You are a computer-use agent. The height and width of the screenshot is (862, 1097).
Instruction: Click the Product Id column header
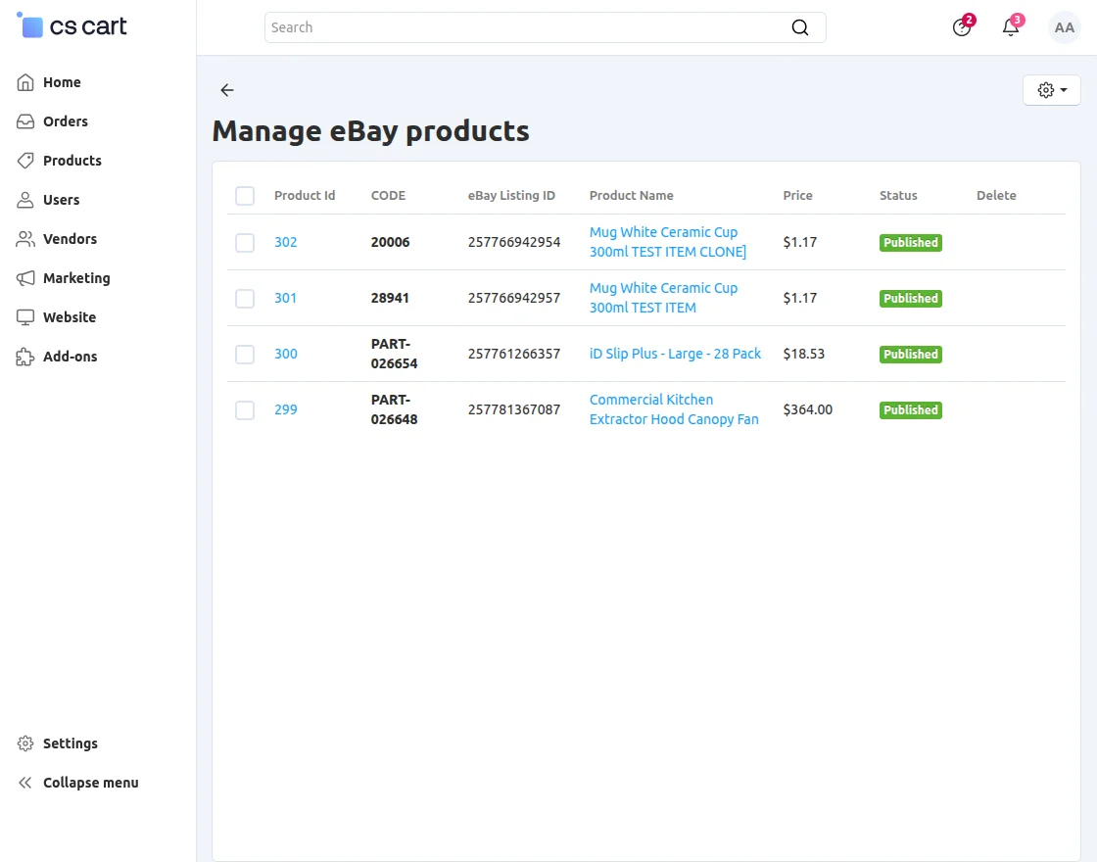point(305,196)
